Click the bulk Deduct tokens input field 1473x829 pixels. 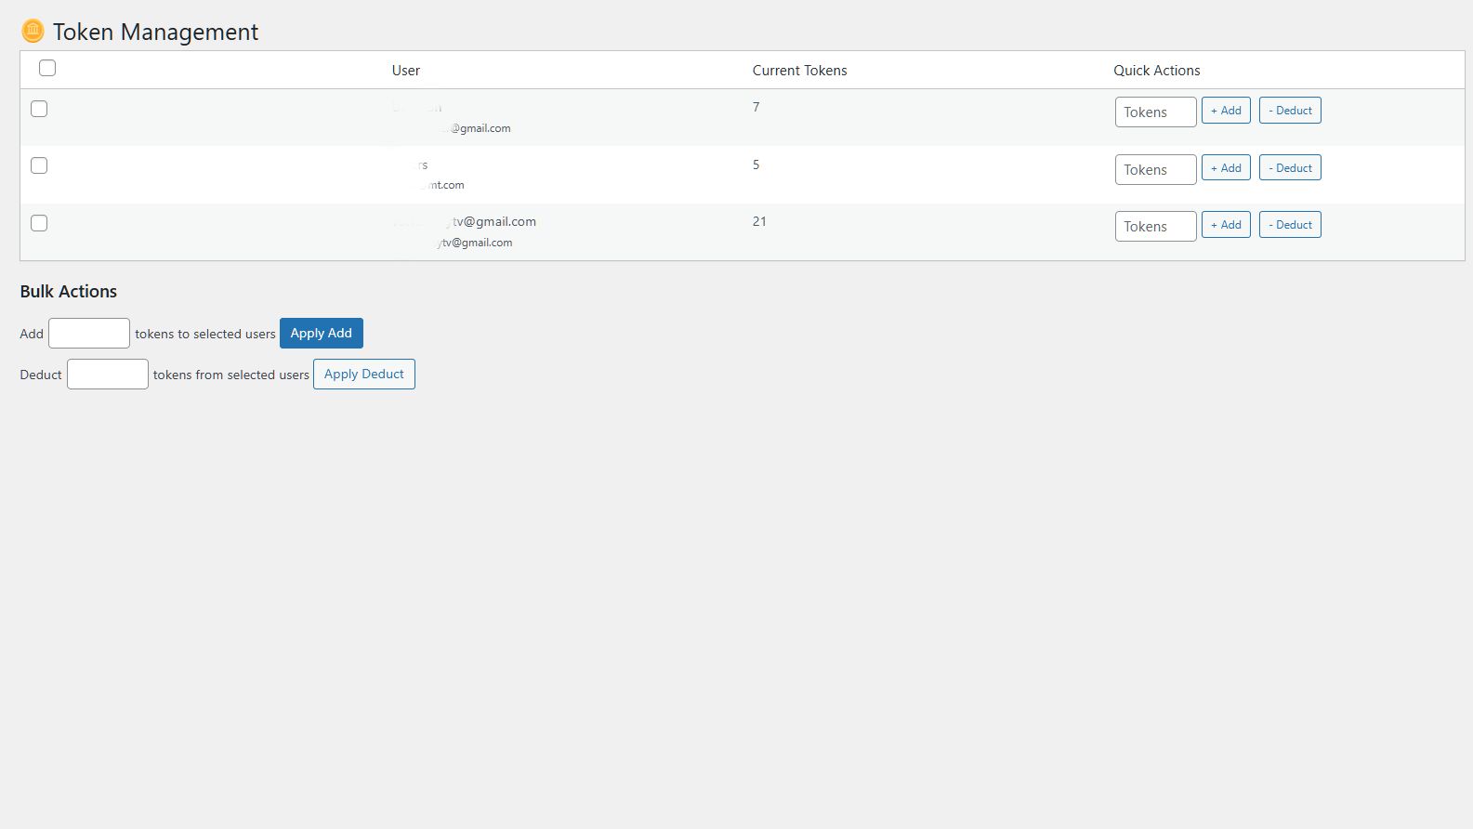pyautogui.click(x=108, y=375)
